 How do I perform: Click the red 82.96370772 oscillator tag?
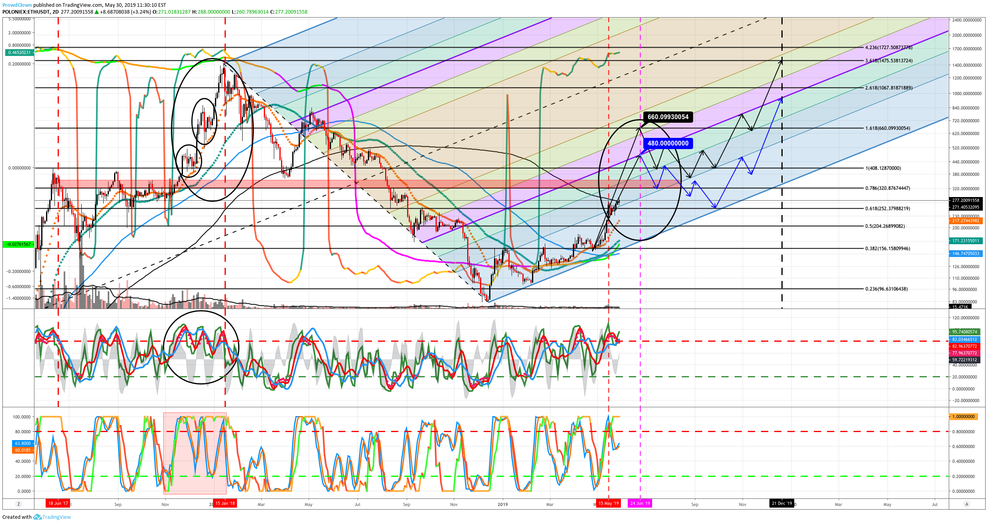click(964, 347)
